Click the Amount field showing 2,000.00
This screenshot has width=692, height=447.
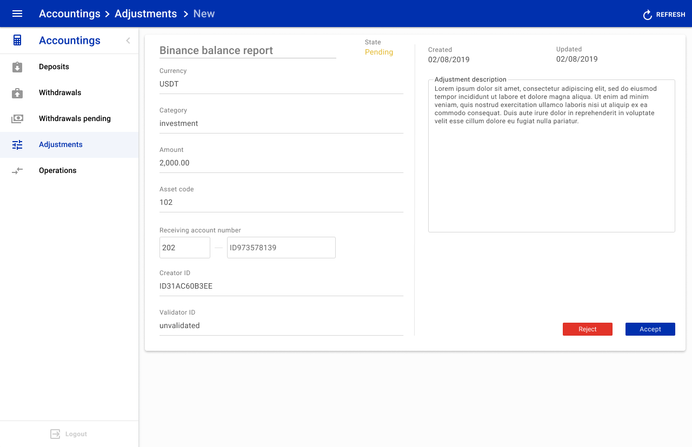point(281,163)
